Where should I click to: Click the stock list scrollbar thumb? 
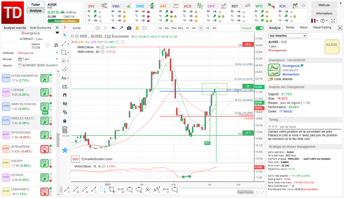[58, 140]
